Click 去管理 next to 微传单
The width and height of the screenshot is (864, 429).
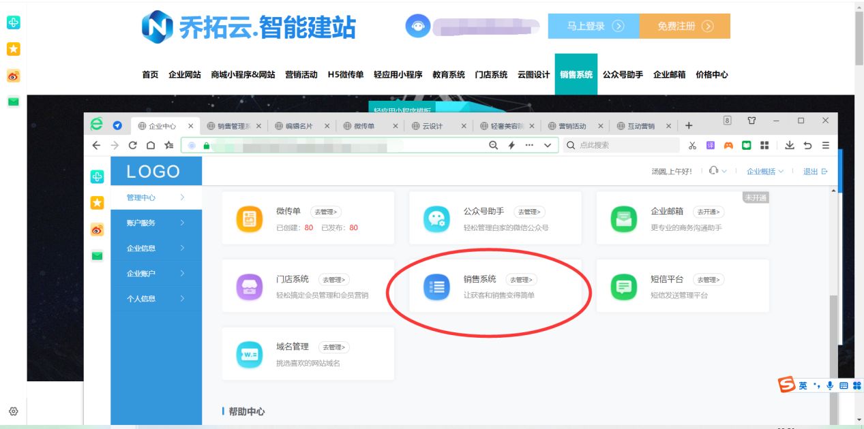click(x=327, y=212)
